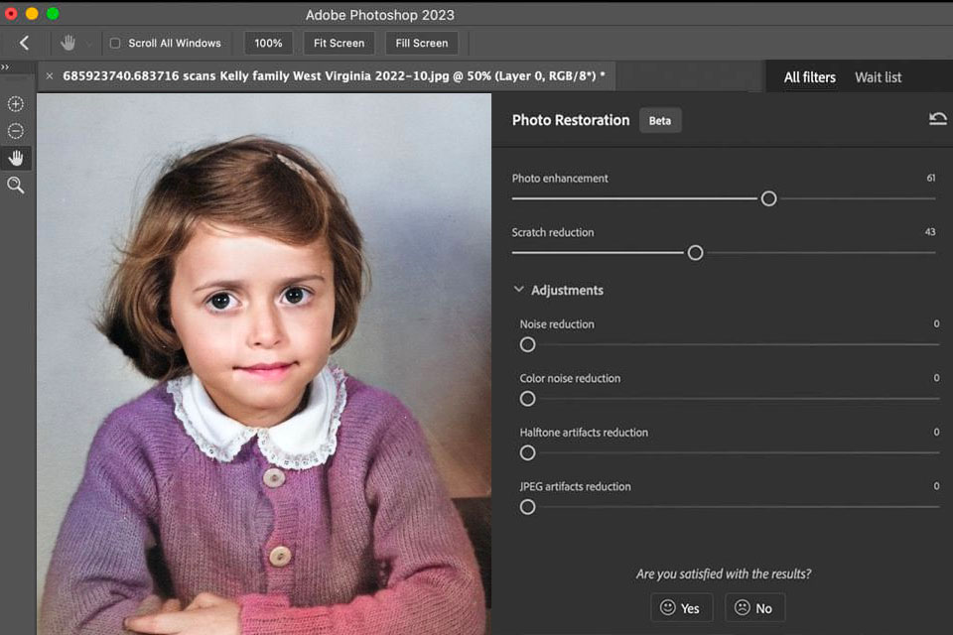Click the Beta badge next to Photo Restoration
Viewport: 953px width, 635px height.
[x=660, y=120]
